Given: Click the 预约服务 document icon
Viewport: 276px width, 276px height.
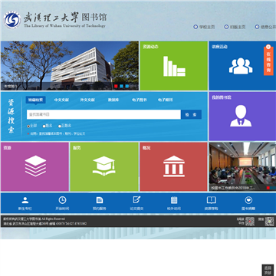Looking at the screenshot, I should pos(100,200).
